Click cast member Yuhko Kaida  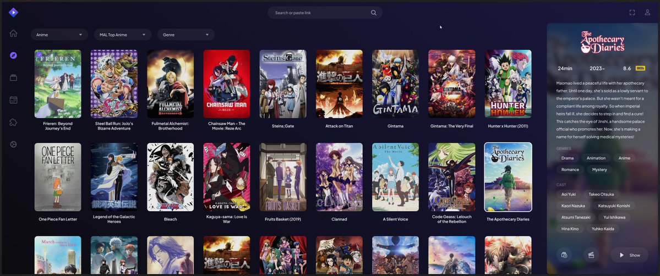pyautogui.click(x=603, y=229)
